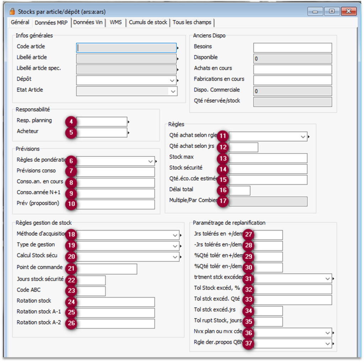Viewport: 364px width, 362px height.
Task: Click numbered marker 17 near Multiple/Par Combien
Action: click(x=223, y=201)
